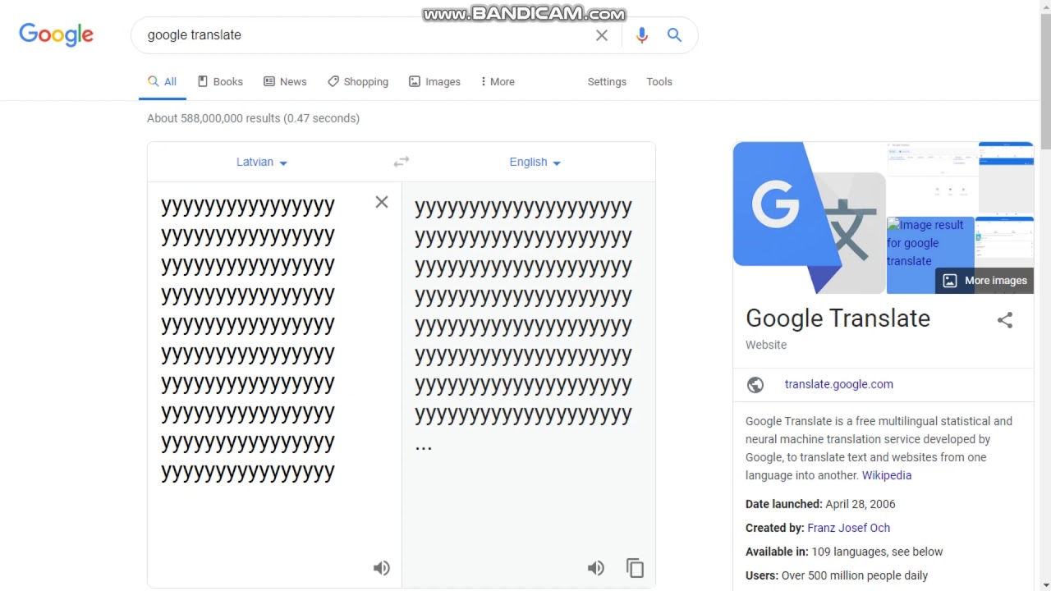Open the English target language dropdown

535,162
